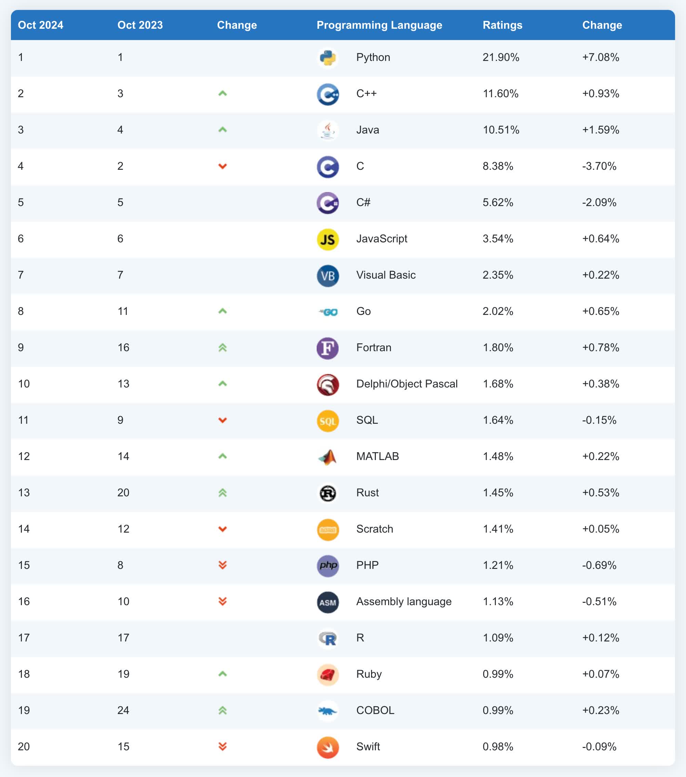Screen dimensions: 686x777
Task: Click the double up arrow for COBOL
Action: click(223, 710)
